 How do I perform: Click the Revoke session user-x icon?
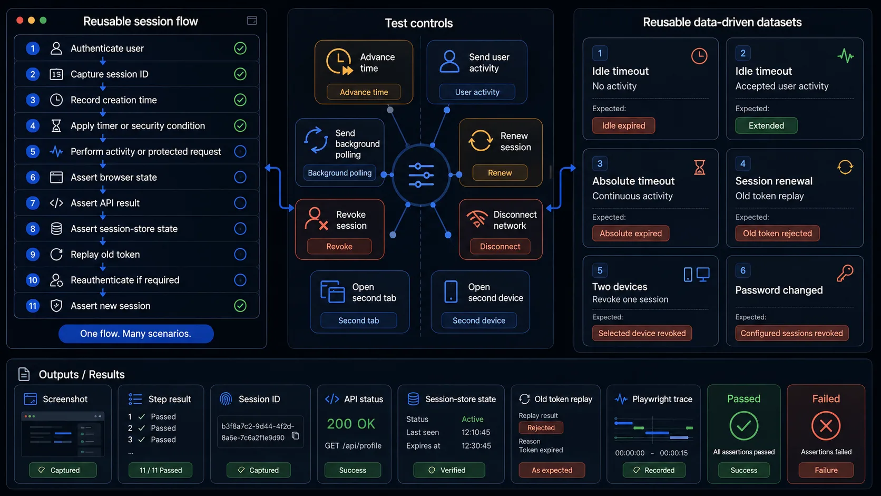(x=316, y=219)
